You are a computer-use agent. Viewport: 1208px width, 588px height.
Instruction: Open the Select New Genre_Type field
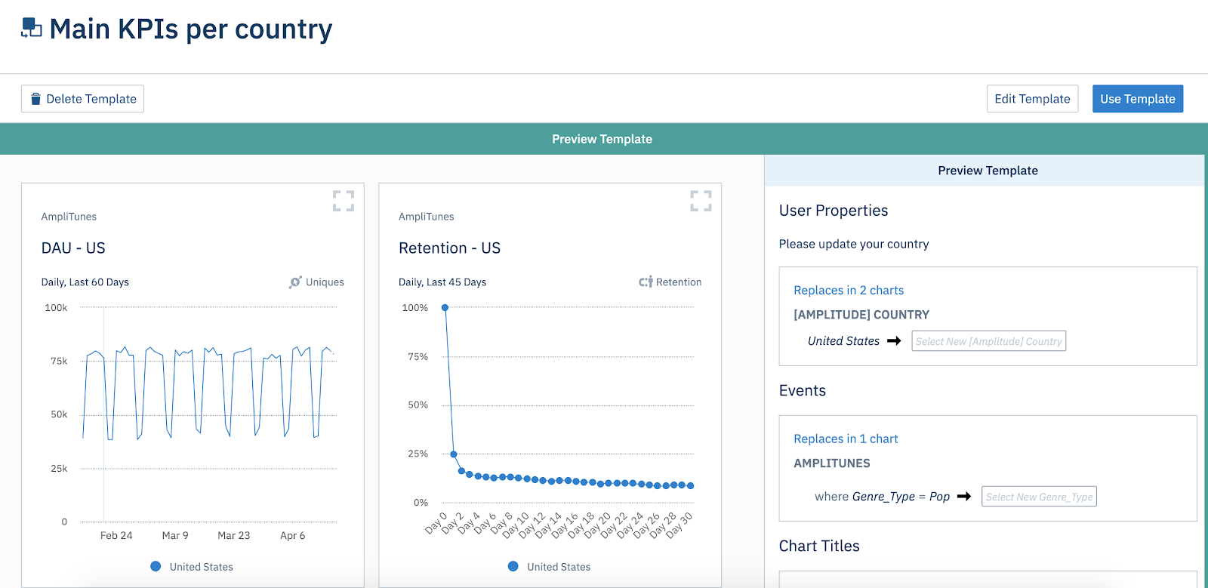[1039, 497]
